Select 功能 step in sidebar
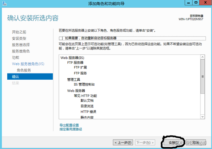Viewport: 212px width, 149px height. click(x=16, y=58)
